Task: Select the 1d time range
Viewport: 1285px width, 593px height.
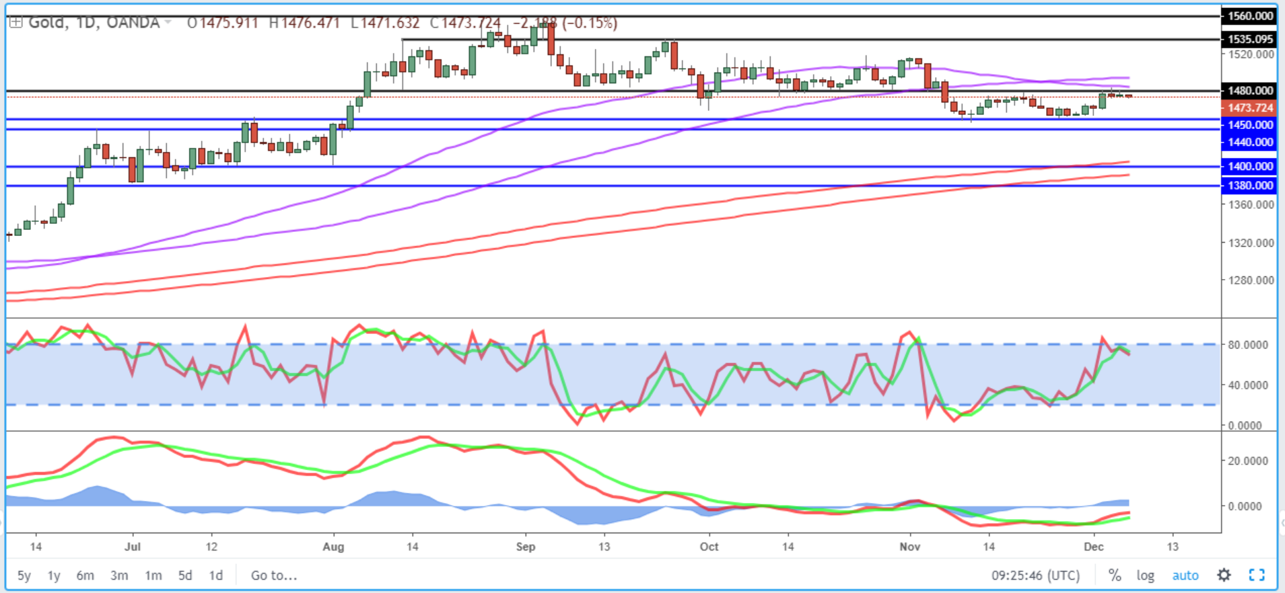Action: (215, 576)
